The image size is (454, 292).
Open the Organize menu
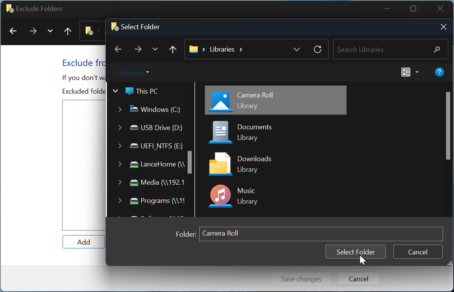(130, 72)
